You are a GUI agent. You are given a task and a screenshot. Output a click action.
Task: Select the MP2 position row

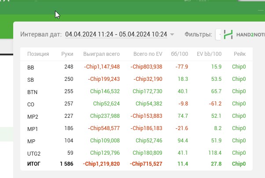(x=136, y=116)
